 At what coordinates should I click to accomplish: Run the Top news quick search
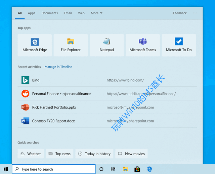click(59, 154)
